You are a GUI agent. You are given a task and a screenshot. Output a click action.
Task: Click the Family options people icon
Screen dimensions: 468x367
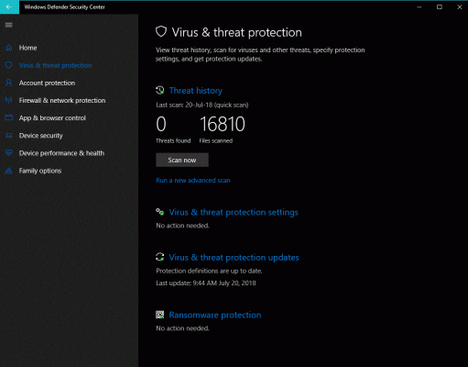9,171
